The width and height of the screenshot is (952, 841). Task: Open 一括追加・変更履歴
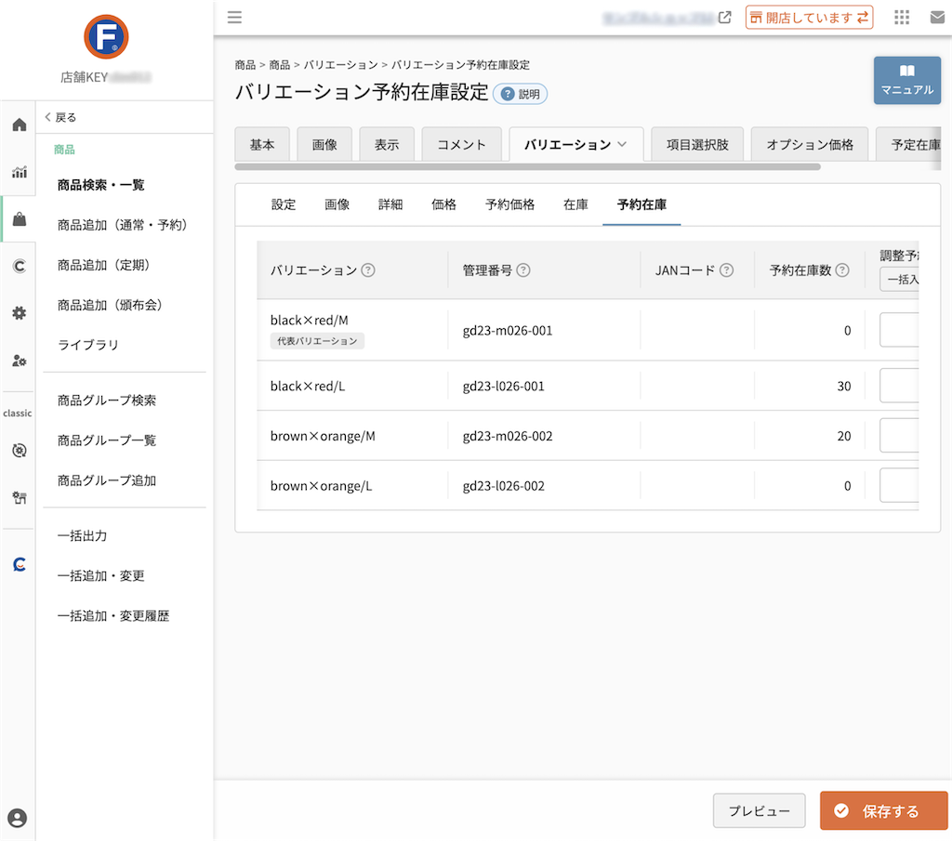click(x=112, y=616)
